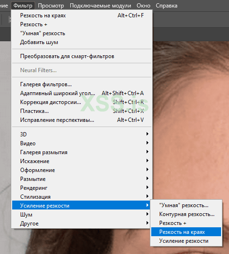This screenshot has height=254, width=229.
Task: Choose recent filter Резкость + at menu top
Action: click(x=82, y=24)
